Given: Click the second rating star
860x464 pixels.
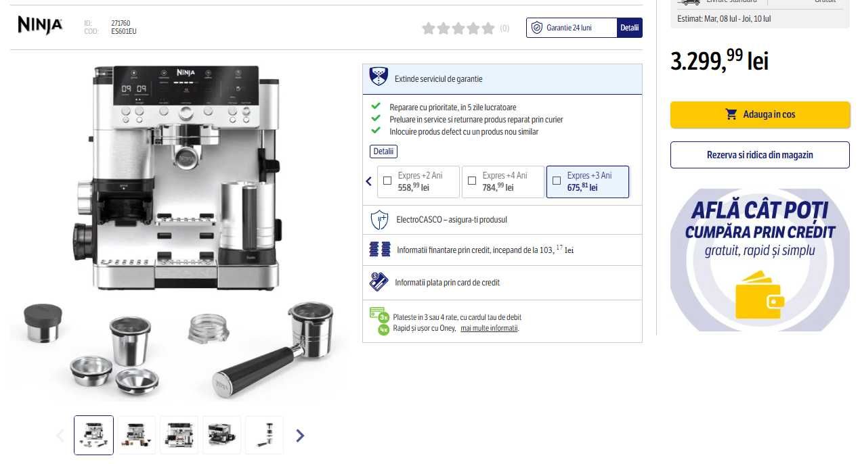Looking at the screenshot, I should pos(443,28).
